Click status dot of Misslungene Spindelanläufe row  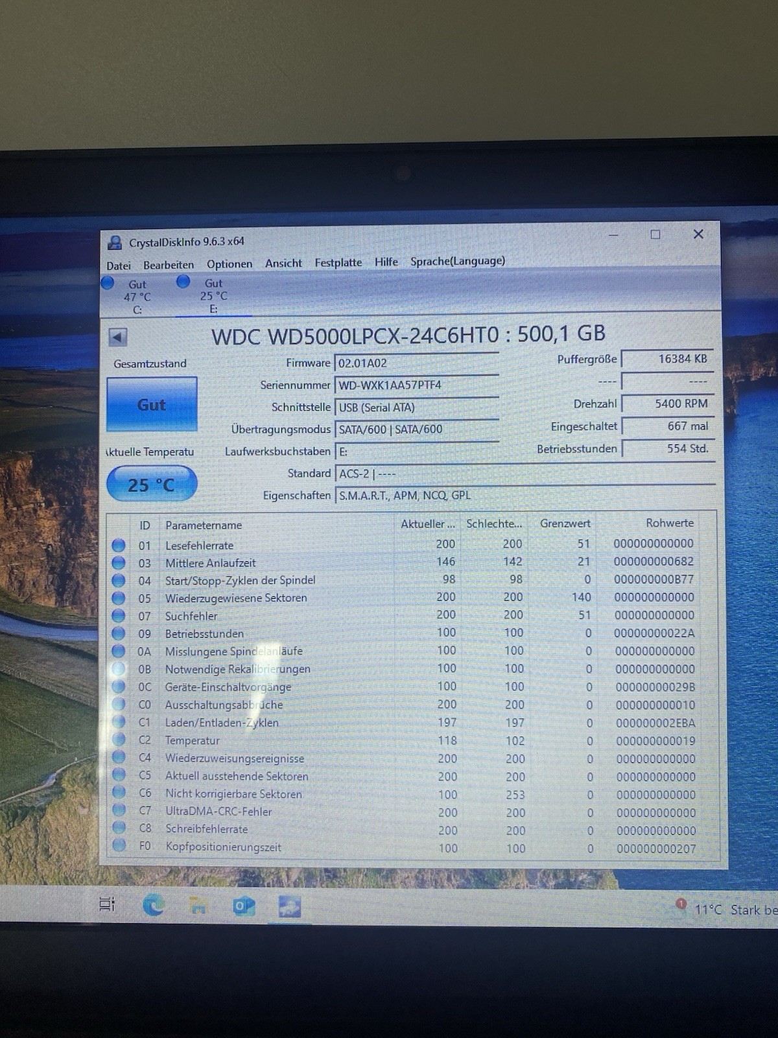[x=119, y=651]
